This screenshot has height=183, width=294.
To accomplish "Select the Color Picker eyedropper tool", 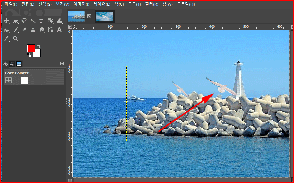I will click(x=6, y=38).
